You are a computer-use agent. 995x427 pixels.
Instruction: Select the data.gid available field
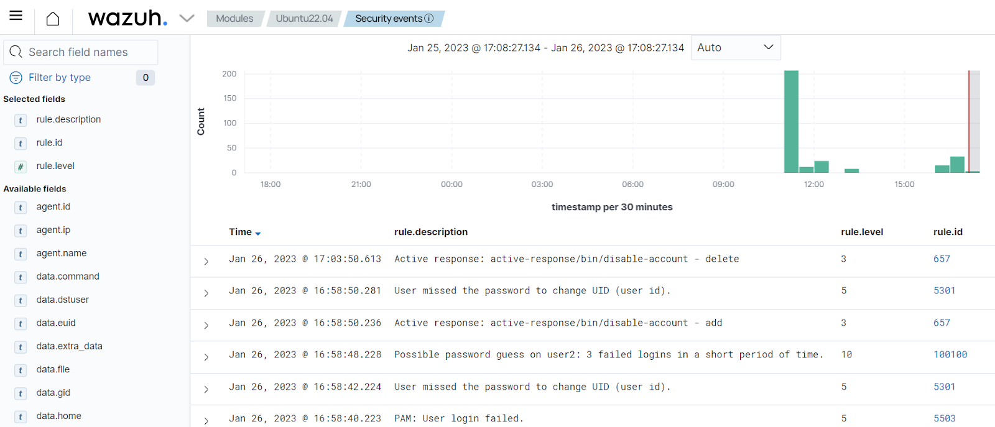coord(53,393)
